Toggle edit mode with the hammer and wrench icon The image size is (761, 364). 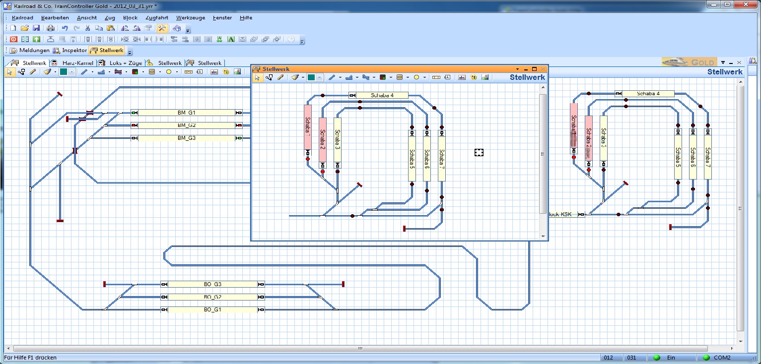tap(162, 28)
